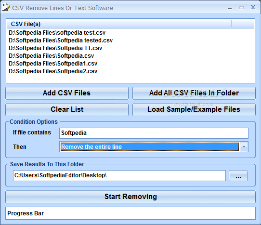The image size is (261, 225).
Task: Click the Progress Bar area
Action: [x=130, y=213]
